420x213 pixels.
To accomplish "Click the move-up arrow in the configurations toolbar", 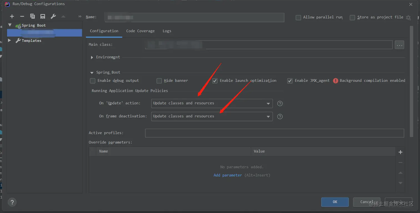I will pos(63,16).
